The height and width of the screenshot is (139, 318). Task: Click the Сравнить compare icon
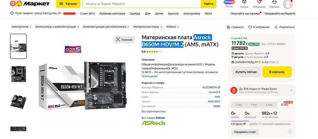(228, 27)
